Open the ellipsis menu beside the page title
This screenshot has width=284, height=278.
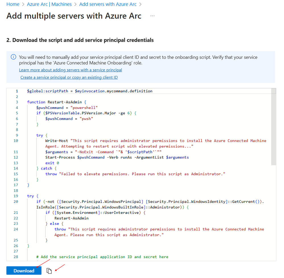click(153, 16)
